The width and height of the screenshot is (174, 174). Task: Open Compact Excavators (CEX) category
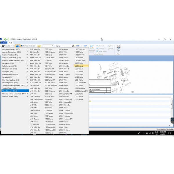click(15, 58)
